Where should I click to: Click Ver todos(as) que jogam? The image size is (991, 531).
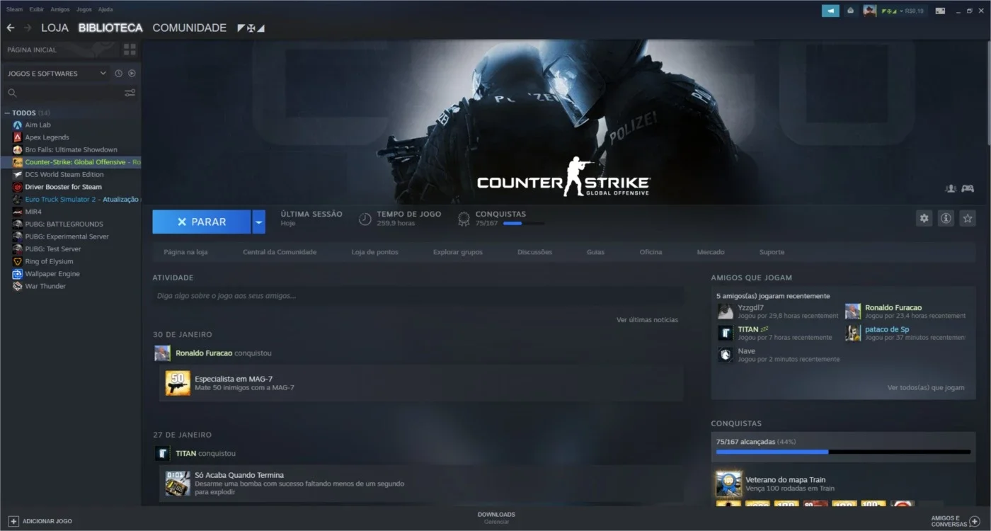(x=926, y=388)
